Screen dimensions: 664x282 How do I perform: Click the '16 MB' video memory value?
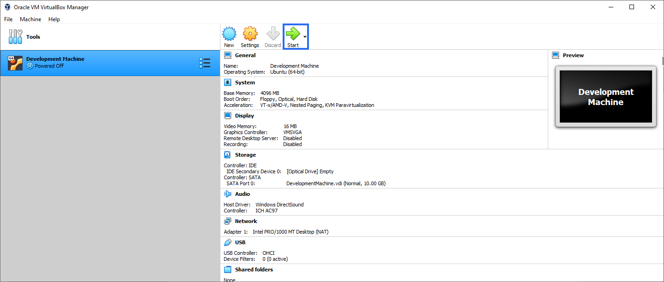(x=290, y=126)
